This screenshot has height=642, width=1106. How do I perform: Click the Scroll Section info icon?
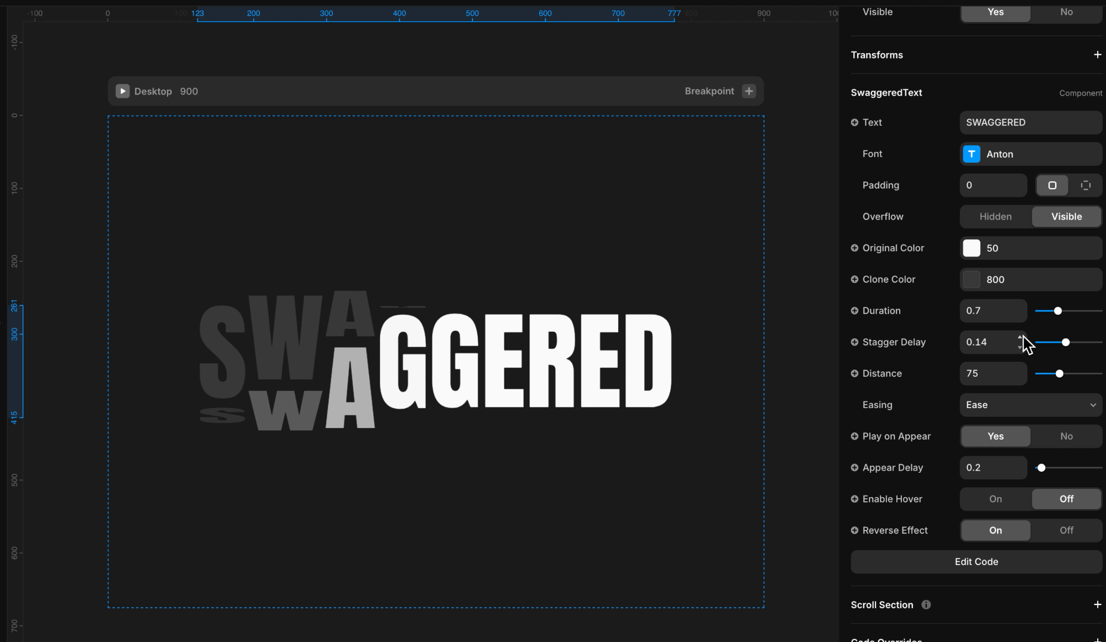[x=926, y=605]
